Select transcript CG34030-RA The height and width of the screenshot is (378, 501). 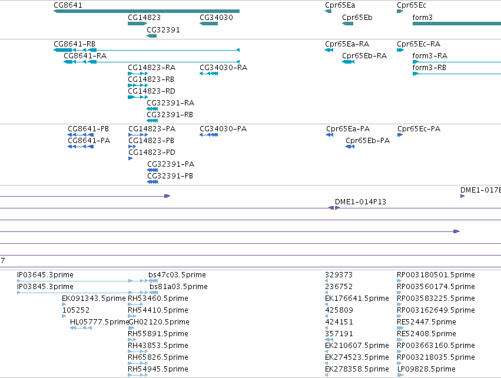coord(208,74)
